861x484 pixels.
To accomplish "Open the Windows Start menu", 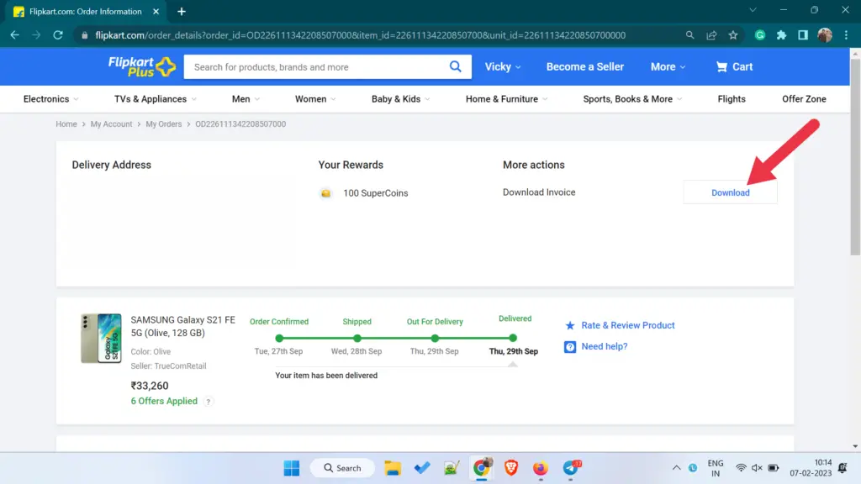I will (x=292, y=468).
